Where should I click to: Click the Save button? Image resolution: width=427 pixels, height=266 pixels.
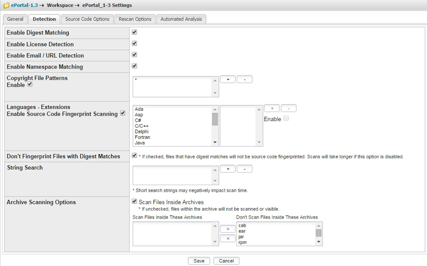point(199,261)
